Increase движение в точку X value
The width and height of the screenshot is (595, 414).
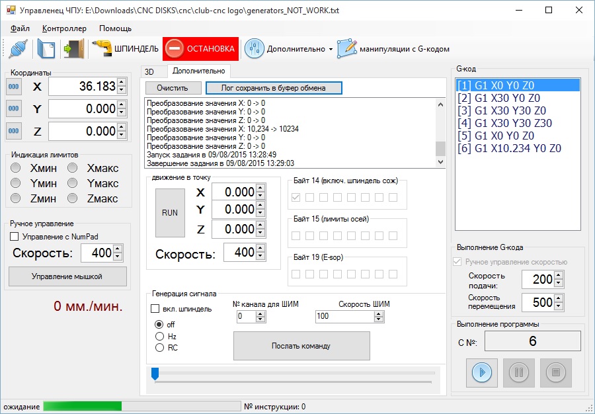pyautogui.click(x=260, y=188)
